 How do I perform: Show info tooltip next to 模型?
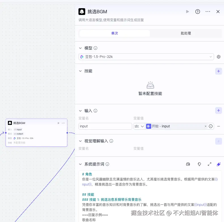click(x=95, y=48)
